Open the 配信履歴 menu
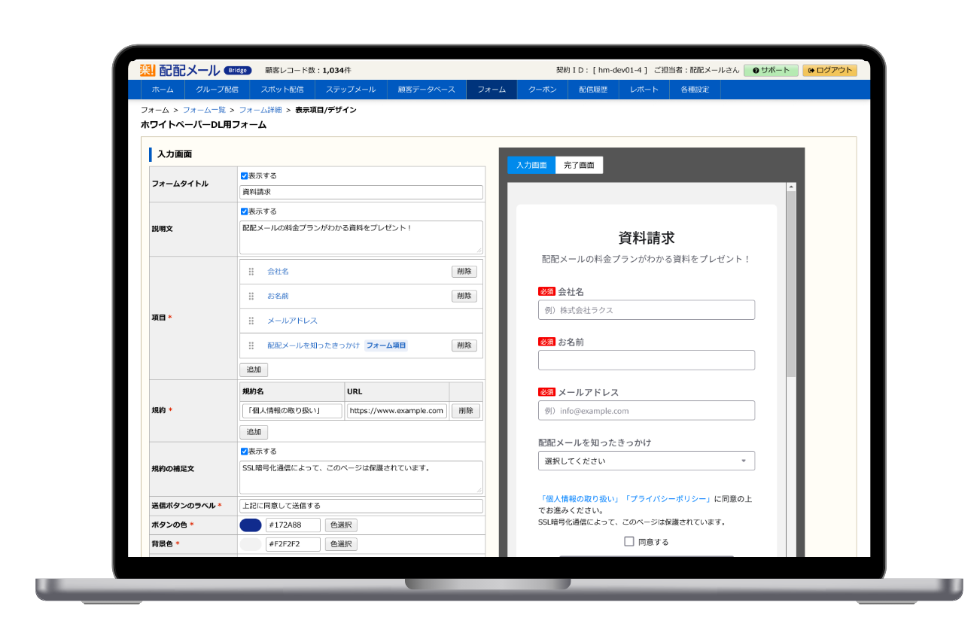The width and height of the screenshot is (977, 636). pyautogui.click(x=593, y=90)
